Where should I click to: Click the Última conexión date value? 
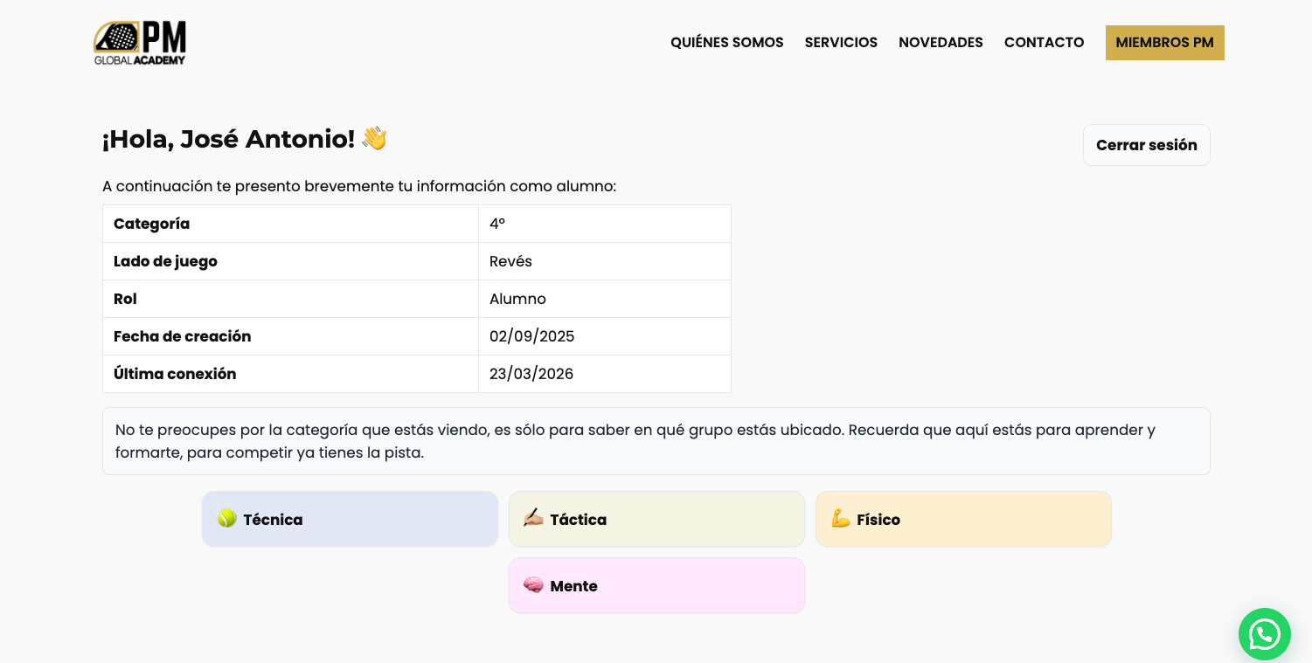(x=531, y=373)
